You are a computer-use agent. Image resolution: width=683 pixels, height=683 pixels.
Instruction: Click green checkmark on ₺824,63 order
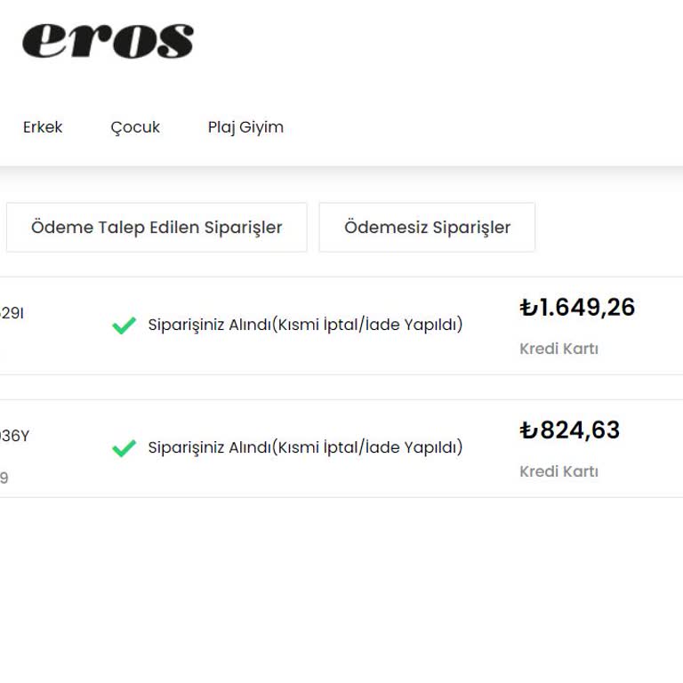coord(124,448)
